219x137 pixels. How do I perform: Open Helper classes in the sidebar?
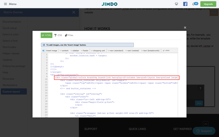tap(11, 53)
